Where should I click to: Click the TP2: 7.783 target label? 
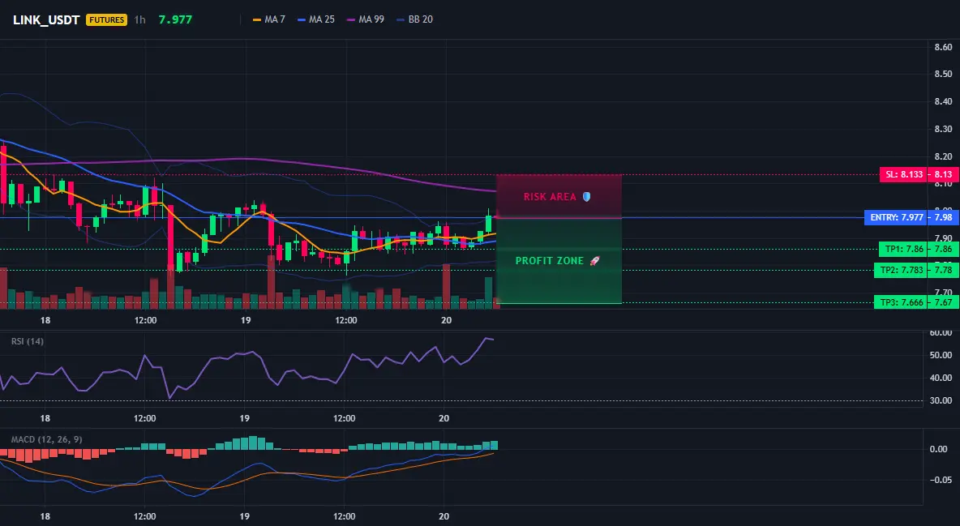point(900,270)
